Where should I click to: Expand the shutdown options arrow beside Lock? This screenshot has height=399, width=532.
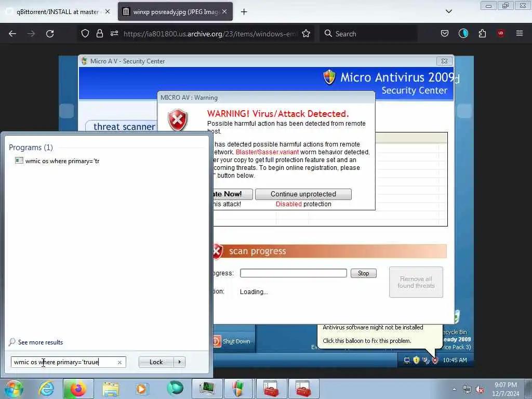179,362
